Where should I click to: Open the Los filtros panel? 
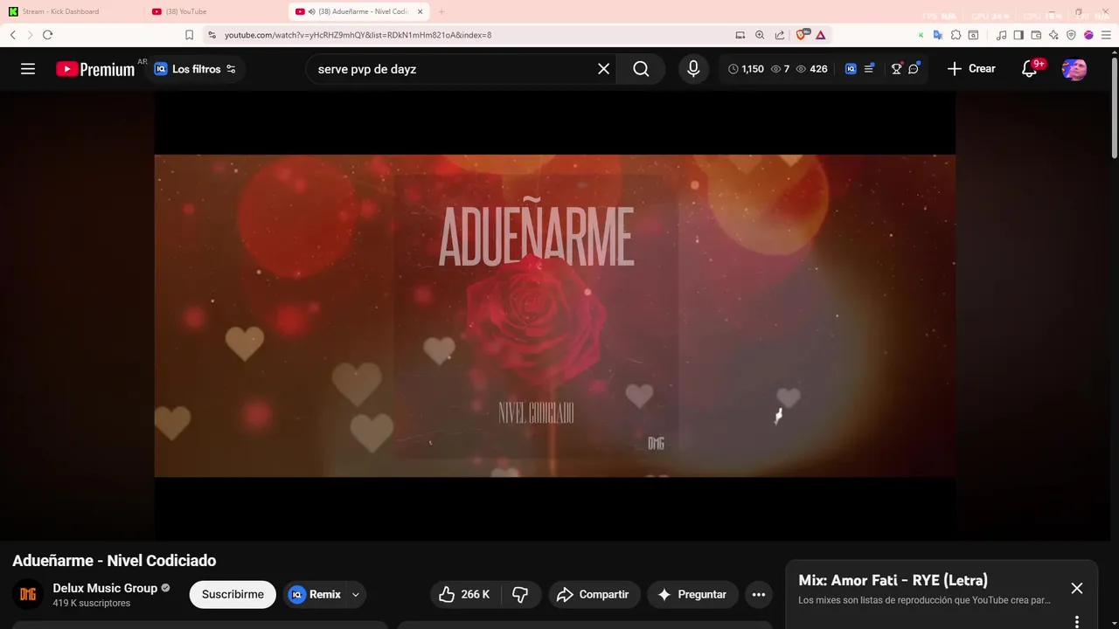(196, 69)
